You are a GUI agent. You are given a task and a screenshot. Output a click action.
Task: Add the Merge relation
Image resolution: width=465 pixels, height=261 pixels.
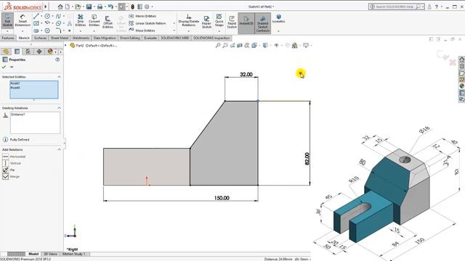tap(11, 177)
